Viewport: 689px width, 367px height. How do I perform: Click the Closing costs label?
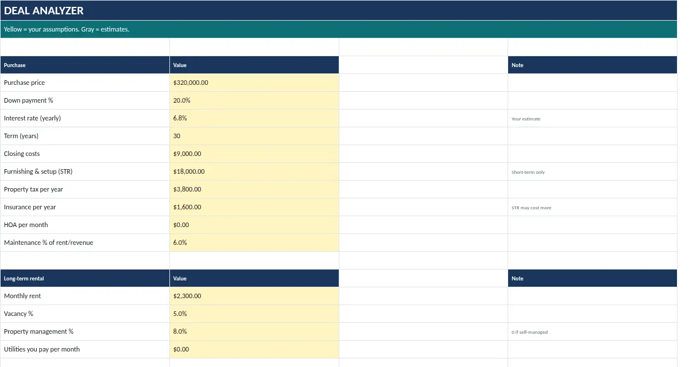point(85,154)
